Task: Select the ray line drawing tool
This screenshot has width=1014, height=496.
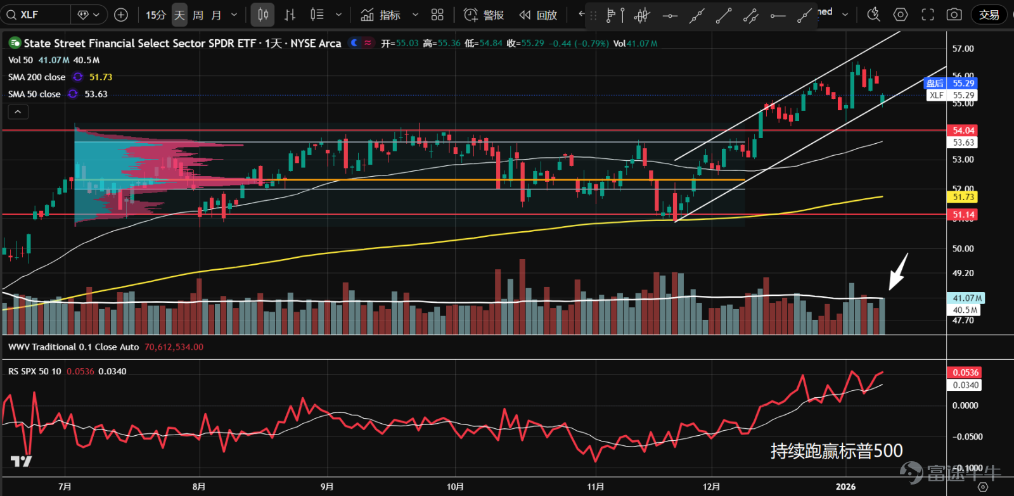Action: coord(805,15)
